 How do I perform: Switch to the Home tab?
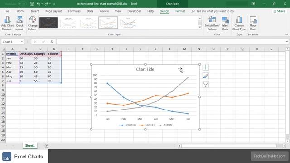(20, 11)
